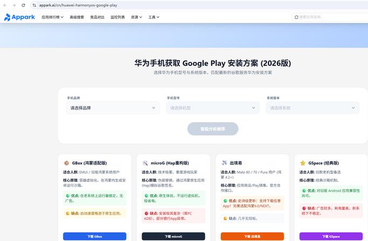This screenshot has height=241, width=368.
Task: Click the microG (Hap重构版) card title
Action: 170,163
